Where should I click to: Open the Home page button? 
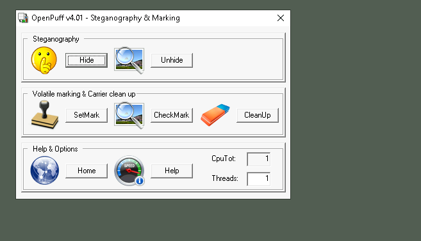pos(87,171)
